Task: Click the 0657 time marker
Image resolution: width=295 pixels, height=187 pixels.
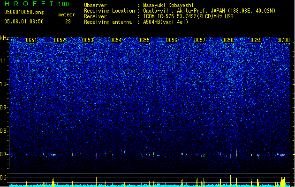Action: (200, 40)
